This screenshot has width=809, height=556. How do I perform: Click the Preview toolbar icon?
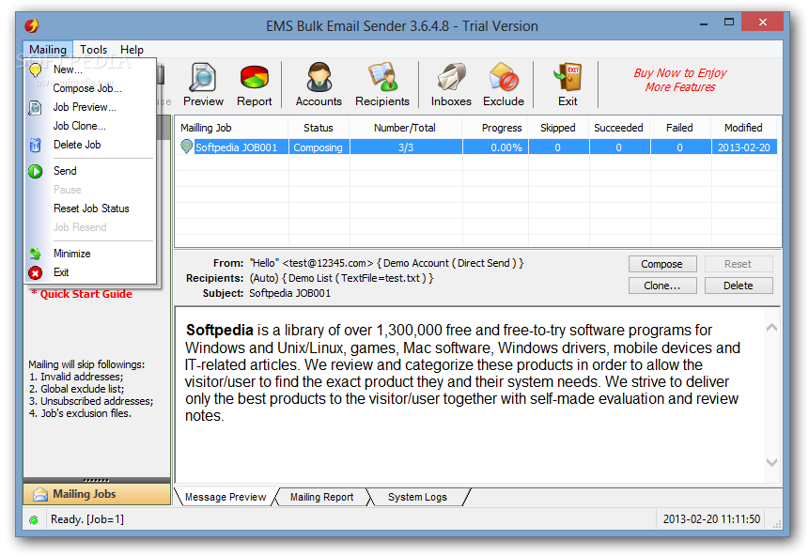point(203,77)
